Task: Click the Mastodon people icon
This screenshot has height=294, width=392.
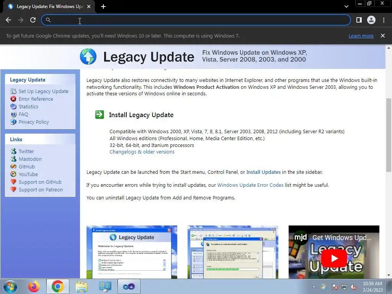Action: click(13, 159)
